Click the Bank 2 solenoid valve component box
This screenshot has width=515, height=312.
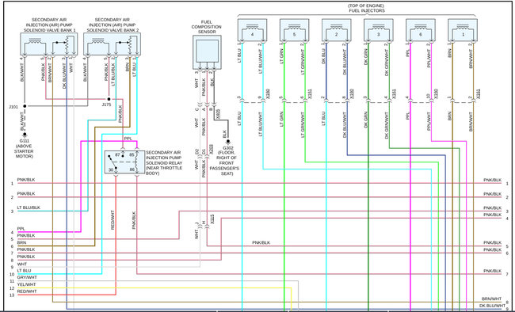pyautogui.click(x=112, y=44)
